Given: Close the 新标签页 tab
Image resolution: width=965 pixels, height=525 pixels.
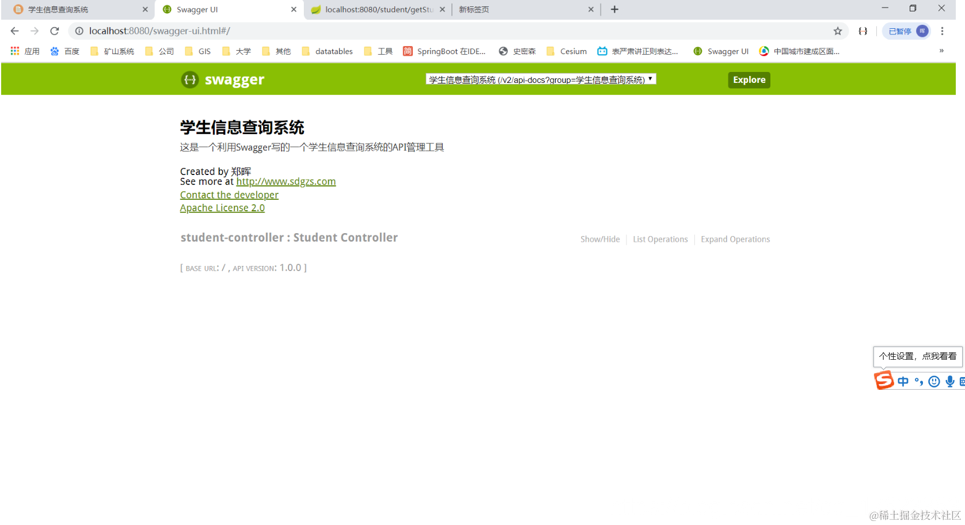Looking at the screenshot, I should point(591,9).
